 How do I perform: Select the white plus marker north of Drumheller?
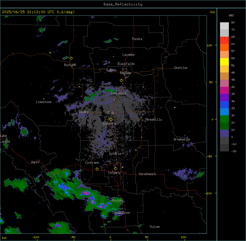tap(175, 107)
